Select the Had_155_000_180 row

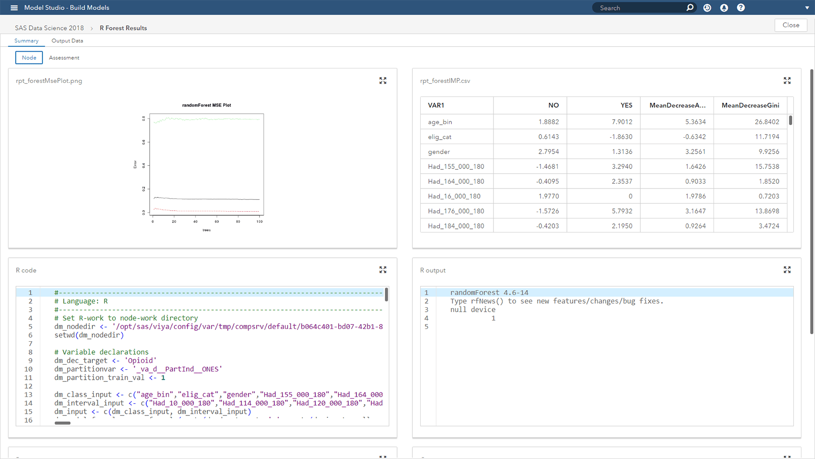tap(604, 166)
